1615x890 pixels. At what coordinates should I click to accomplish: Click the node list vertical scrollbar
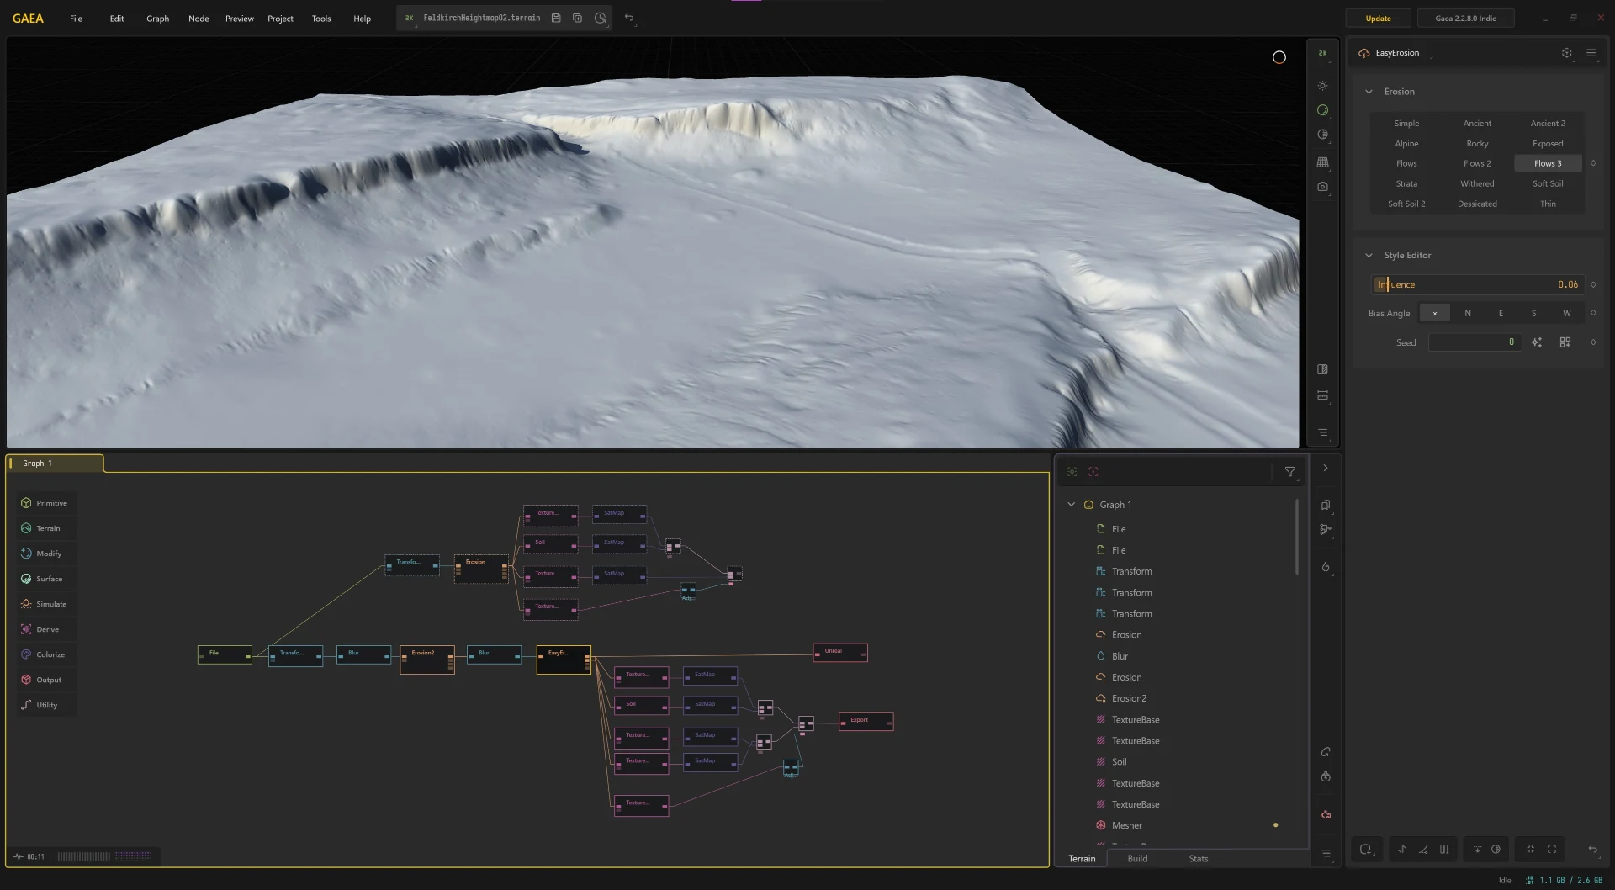[x=1297, y=536]
